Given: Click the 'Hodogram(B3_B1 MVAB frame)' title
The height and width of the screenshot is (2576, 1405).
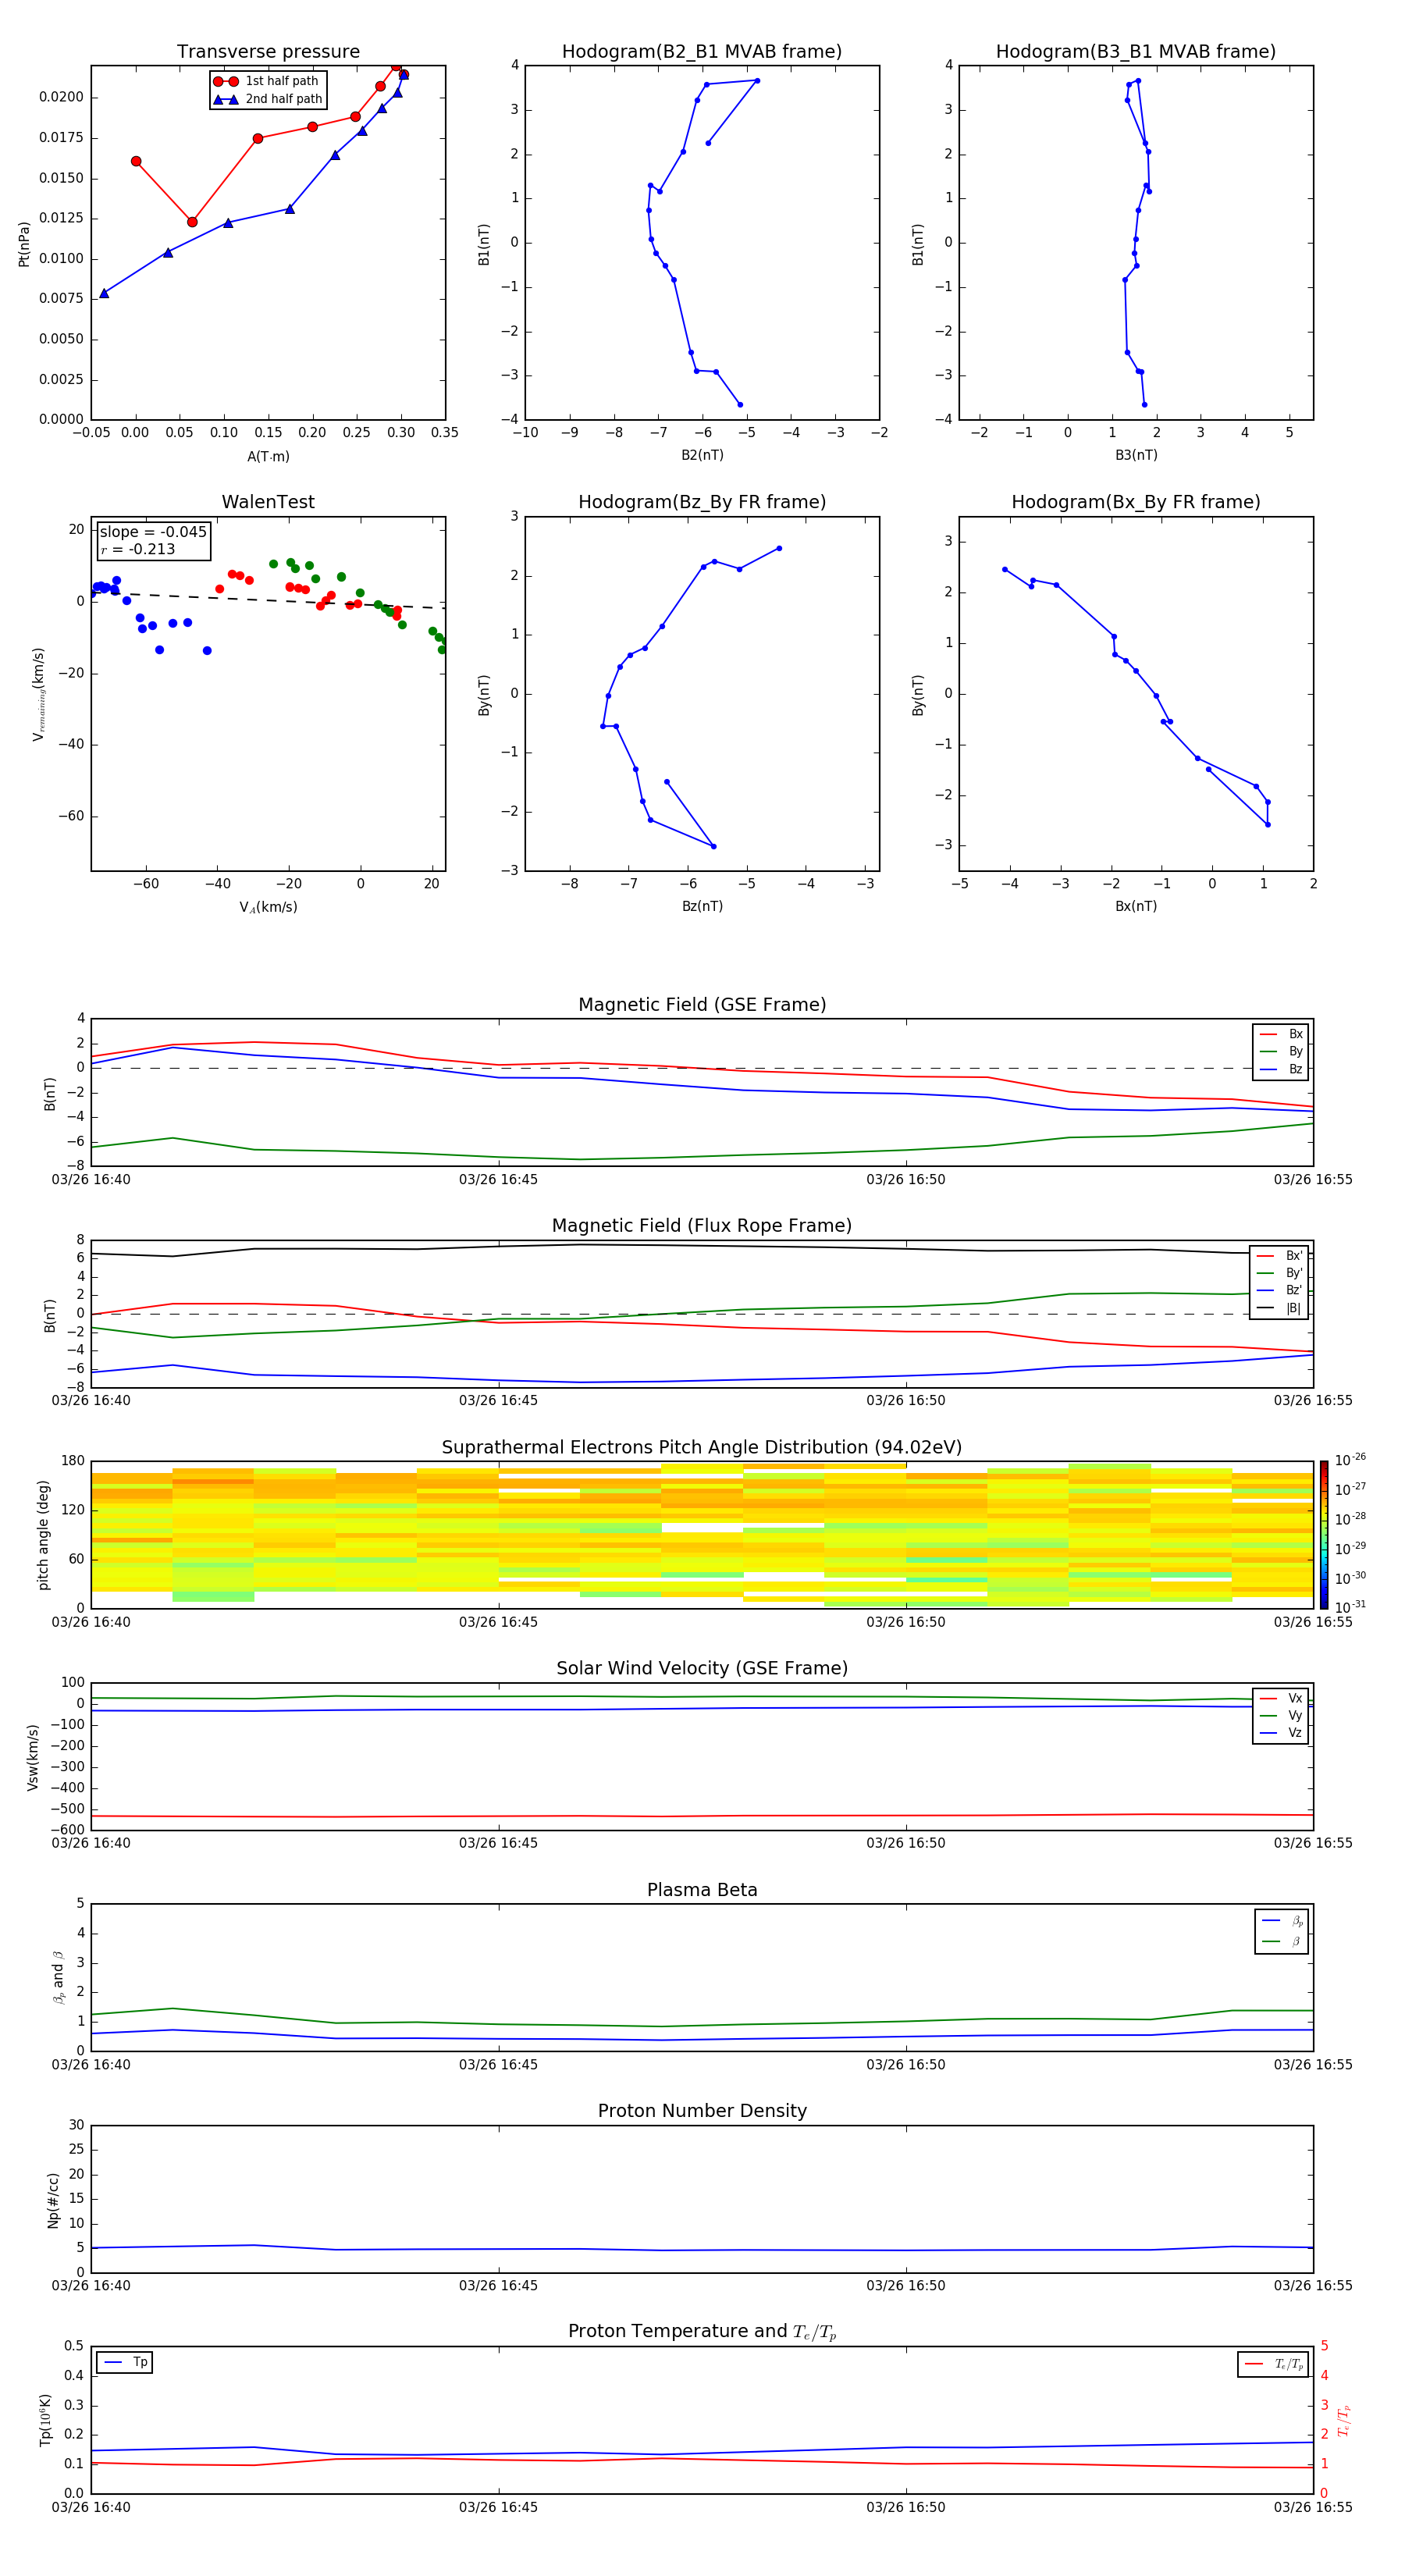Looking at the screenshot, I should point(1136,52).
